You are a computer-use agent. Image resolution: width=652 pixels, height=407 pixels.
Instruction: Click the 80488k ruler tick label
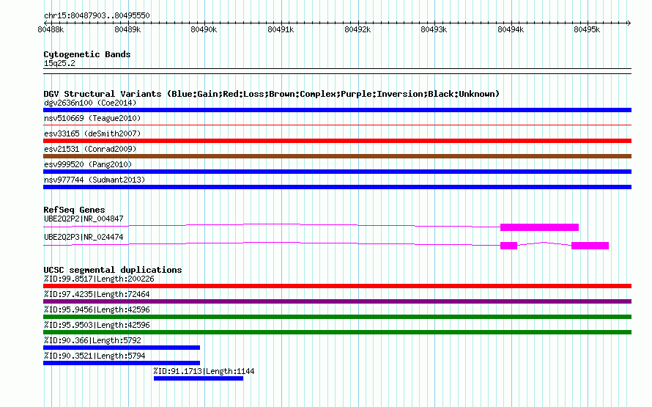pos(51,29)
